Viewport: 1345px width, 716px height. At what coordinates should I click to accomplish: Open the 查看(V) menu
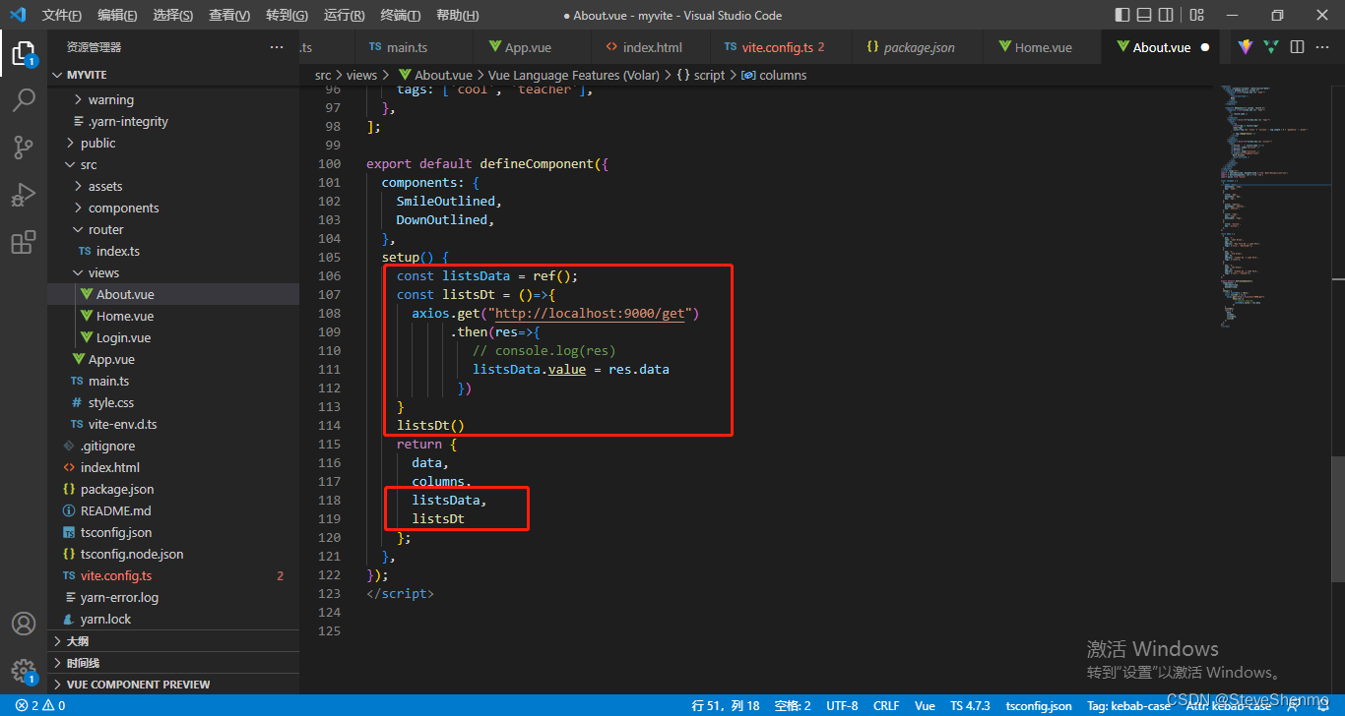tap(229, 15)
